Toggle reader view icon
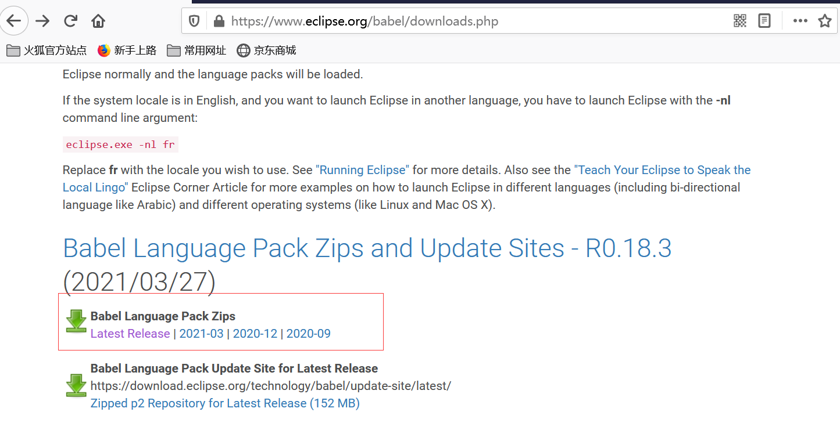840x430 pixels. [x=764, y=21]
